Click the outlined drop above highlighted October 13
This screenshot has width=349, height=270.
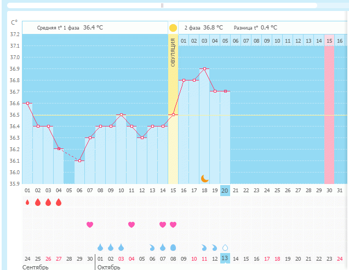pos(225,247)
